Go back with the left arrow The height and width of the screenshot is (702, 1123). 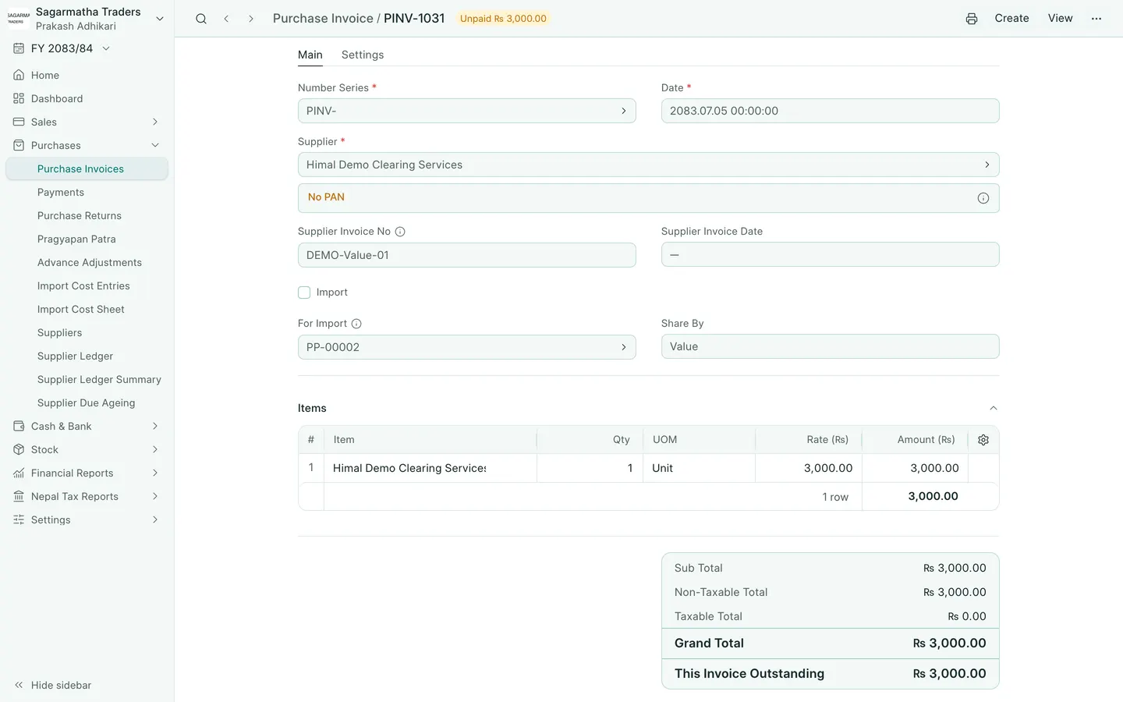(x=226, y=19)
